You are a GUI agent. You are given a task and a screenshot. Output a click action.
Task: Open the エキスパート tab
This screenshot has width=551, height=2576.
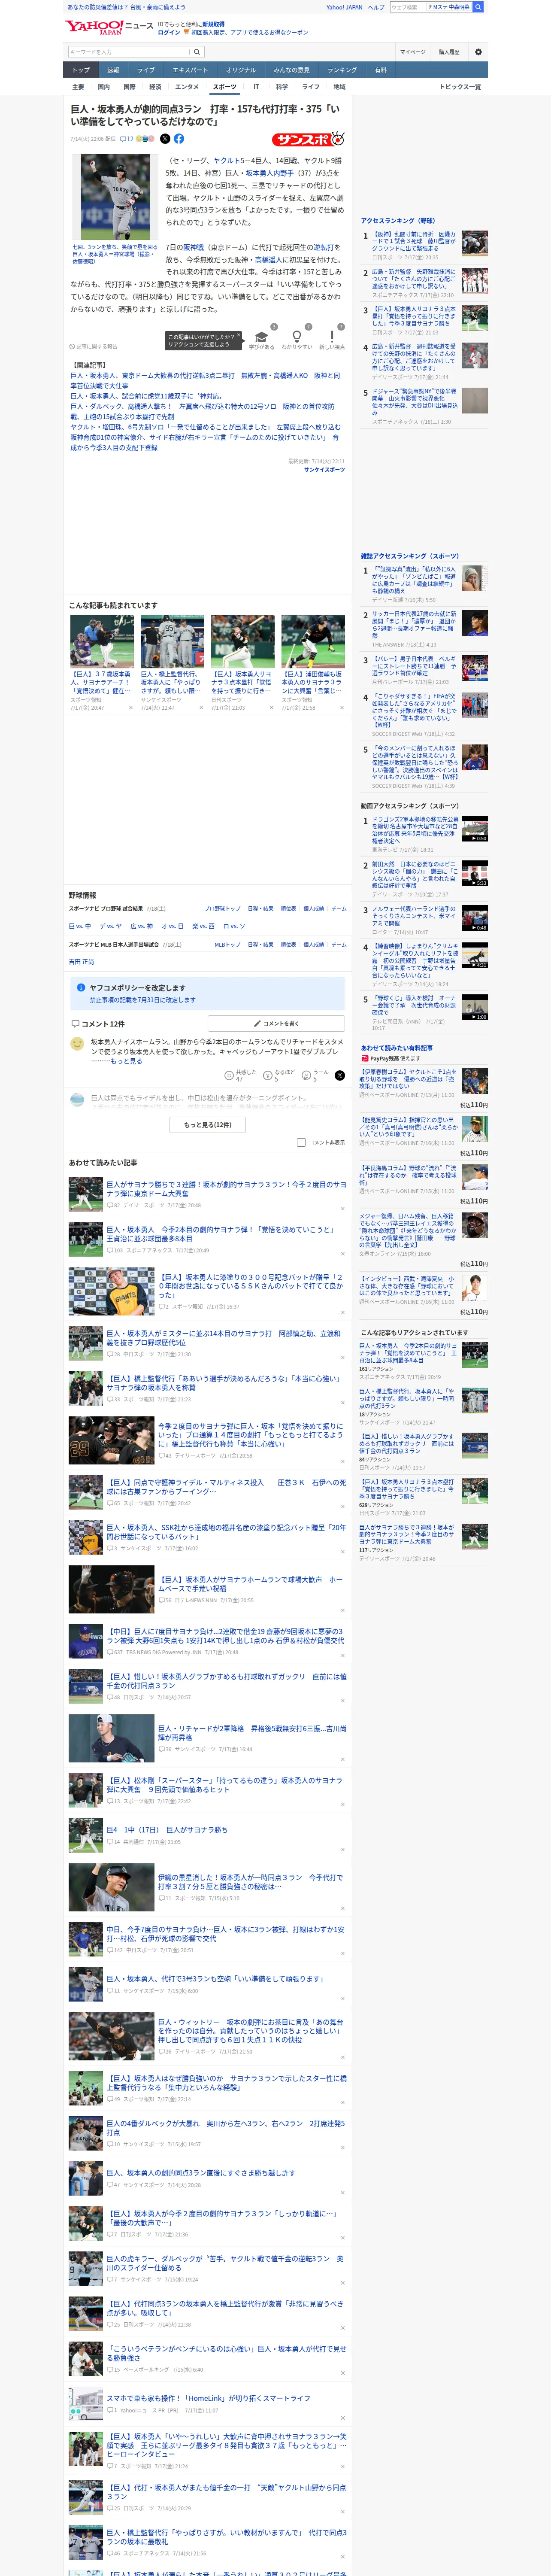pyautogui.click(x=190, y=70)
